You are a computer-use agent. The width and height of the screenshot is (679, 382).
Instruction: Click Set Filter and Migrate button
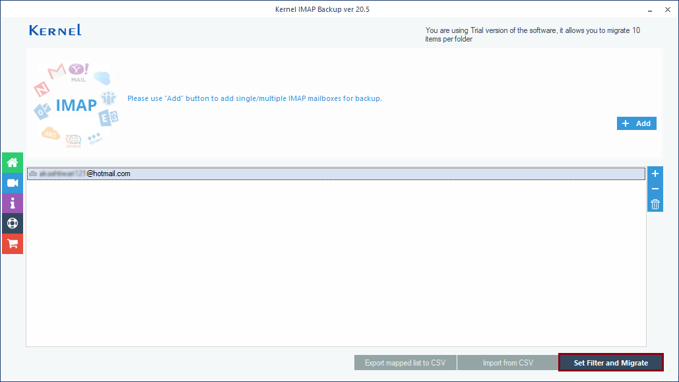pos(610,362)
